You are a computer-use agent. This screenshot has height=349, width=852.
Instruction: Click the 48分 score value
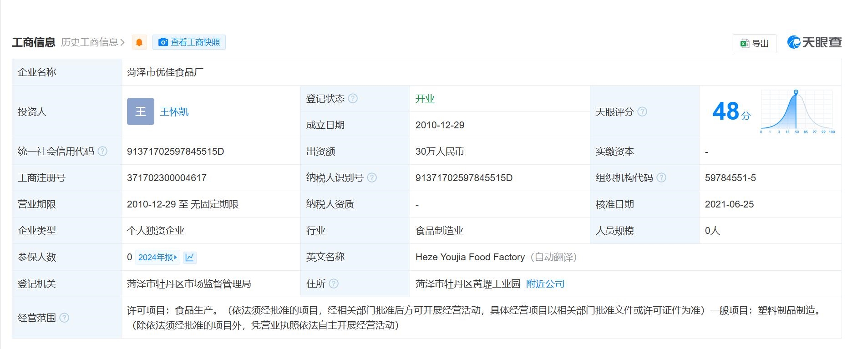coord(731,111)
